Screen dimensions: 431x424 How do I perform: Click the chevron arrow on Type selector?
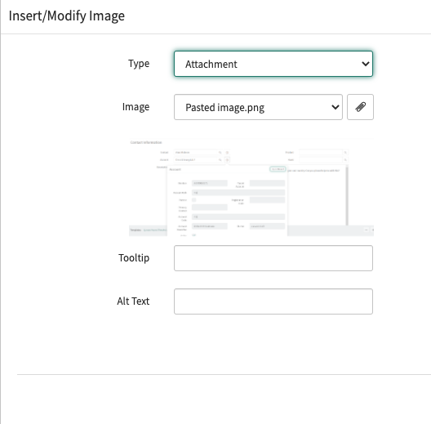pos(366,64)
